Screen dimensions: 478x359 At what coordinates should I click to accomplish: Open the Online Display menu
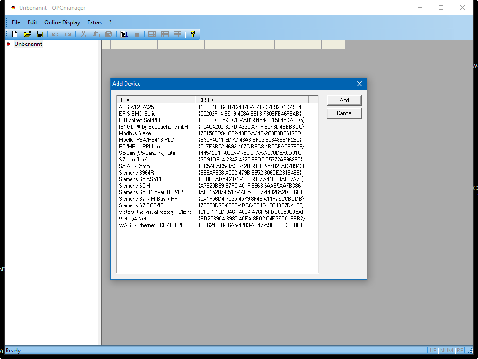[62, 22]
